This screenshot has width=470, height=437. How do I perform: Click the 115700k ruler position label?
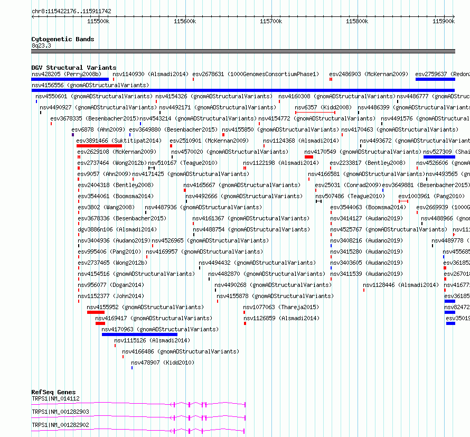coord(271,21)
